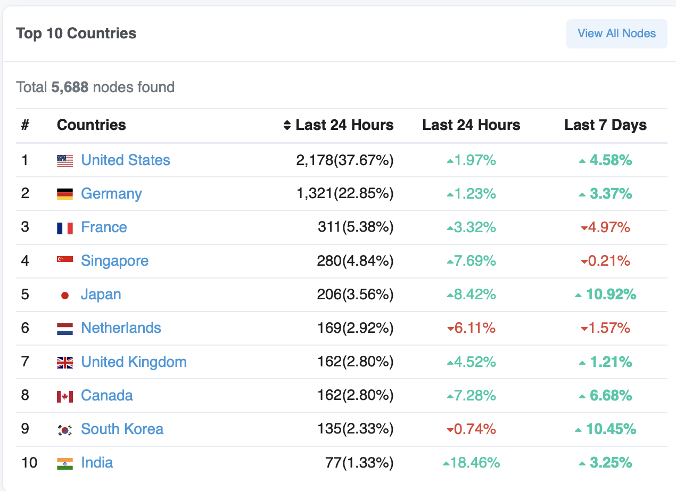676x491 pixels.
Task: Select the United Kingdom link
Action: click(x=134, y=362)
